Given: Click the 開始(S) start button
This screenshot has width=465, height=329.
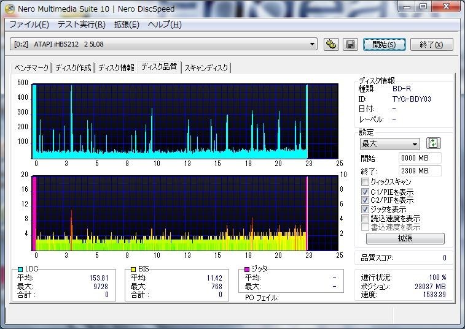Looking at the screenshot, I should coord(385,44).
